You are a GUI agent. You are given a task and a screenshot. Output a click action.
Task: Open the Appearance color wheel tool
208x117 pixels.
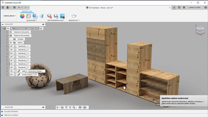coord(22,16)
